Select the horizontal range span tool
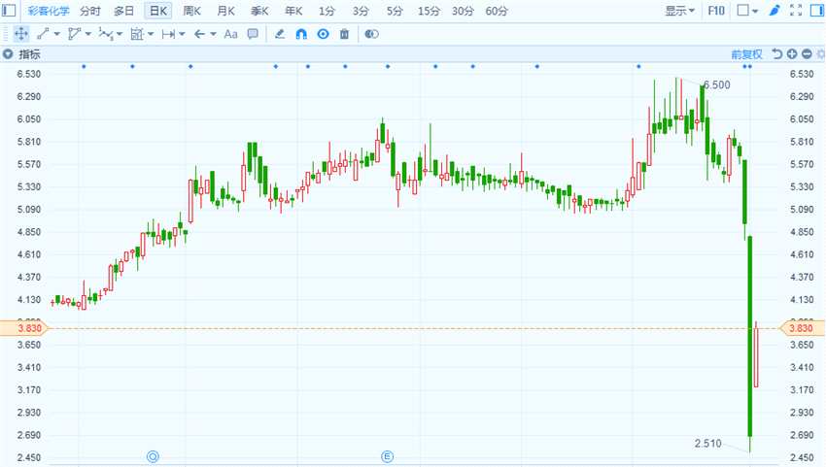Screen dimensions: 826x467 click(168, 34)
